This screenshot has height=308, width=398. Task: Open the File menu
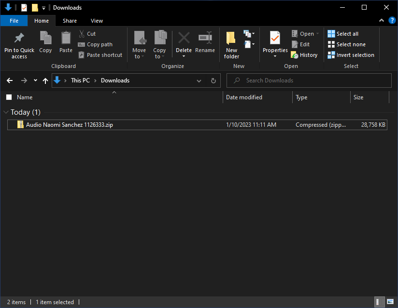[14, 21]
